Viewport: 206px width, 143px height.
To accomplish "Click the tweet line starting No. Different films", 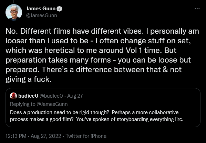I will click(102, 31).
